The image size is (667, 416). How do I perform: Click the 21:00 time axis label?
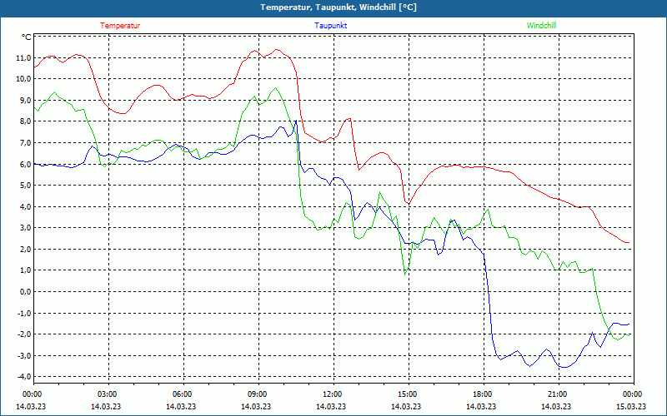556,394
